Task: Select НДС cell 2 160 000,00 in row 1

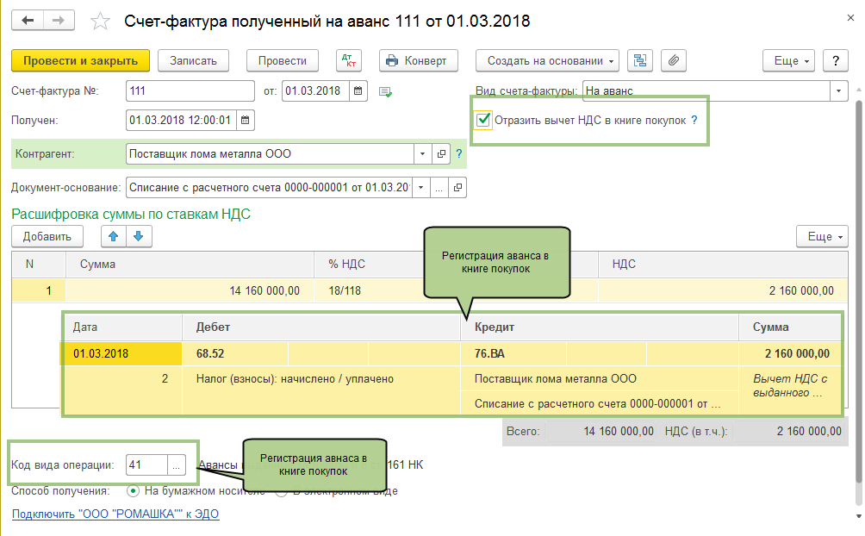Action: 723,291
